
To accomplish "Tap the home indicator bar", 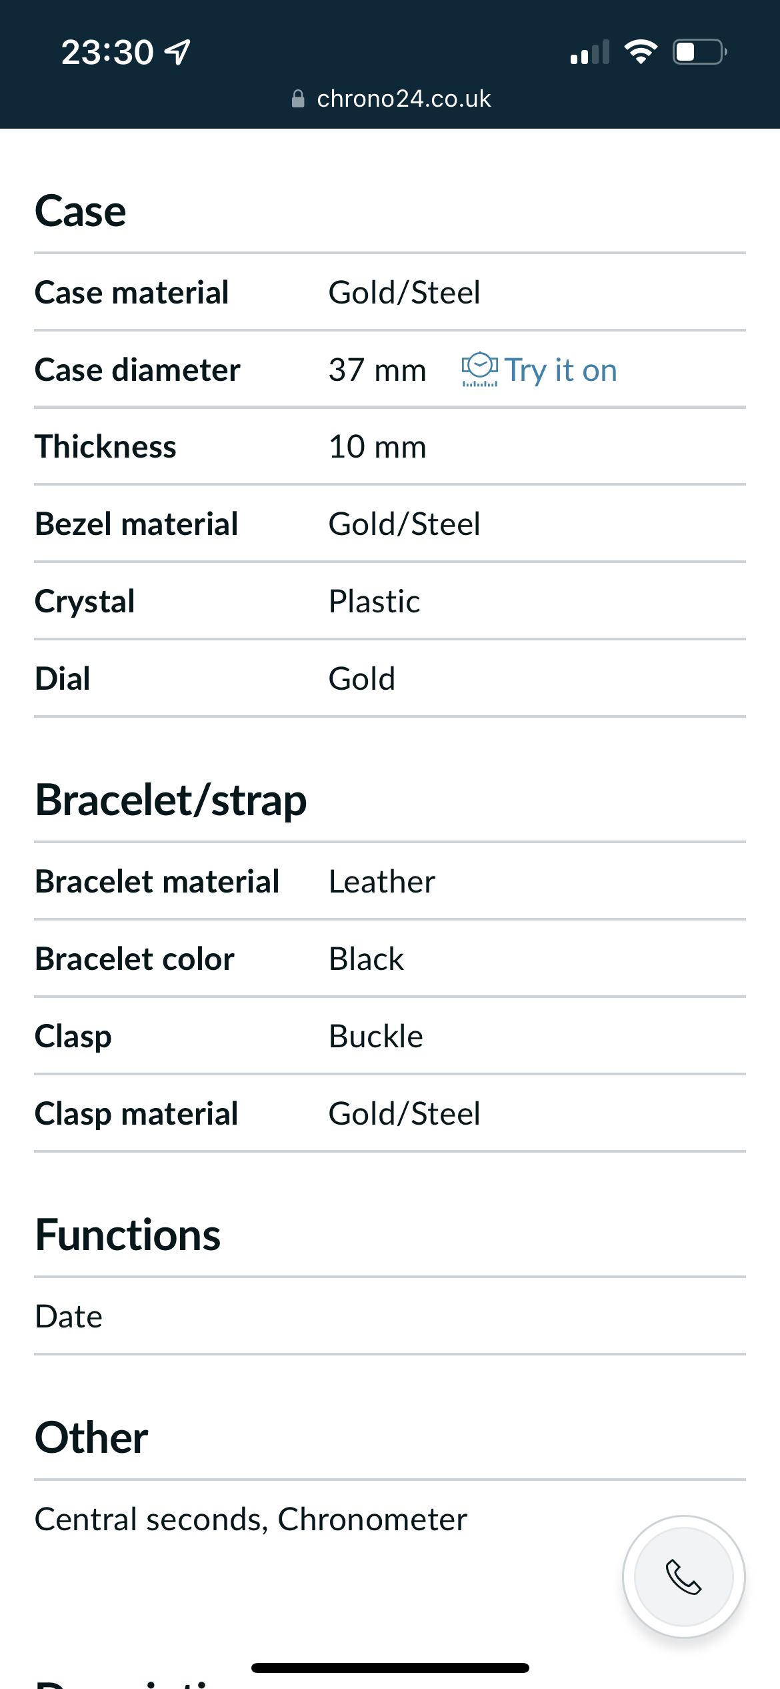I will coord(390,1668).
